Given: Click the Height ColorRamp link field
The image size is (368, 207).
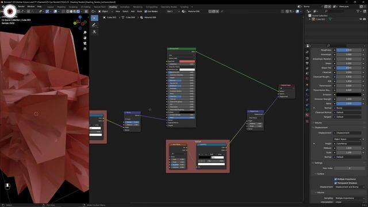Looking at the screenshot, I should [x=347, y=144].
